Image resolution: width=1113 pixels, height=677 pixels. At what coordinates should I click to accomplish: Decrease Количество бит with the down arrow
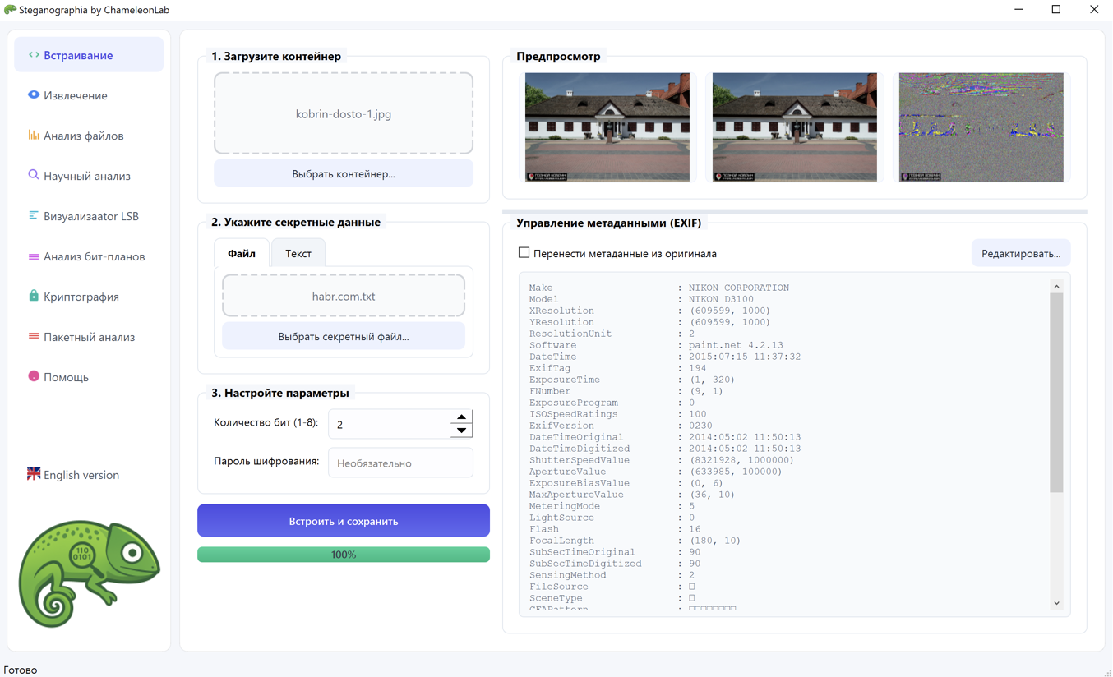coord(461,431)
